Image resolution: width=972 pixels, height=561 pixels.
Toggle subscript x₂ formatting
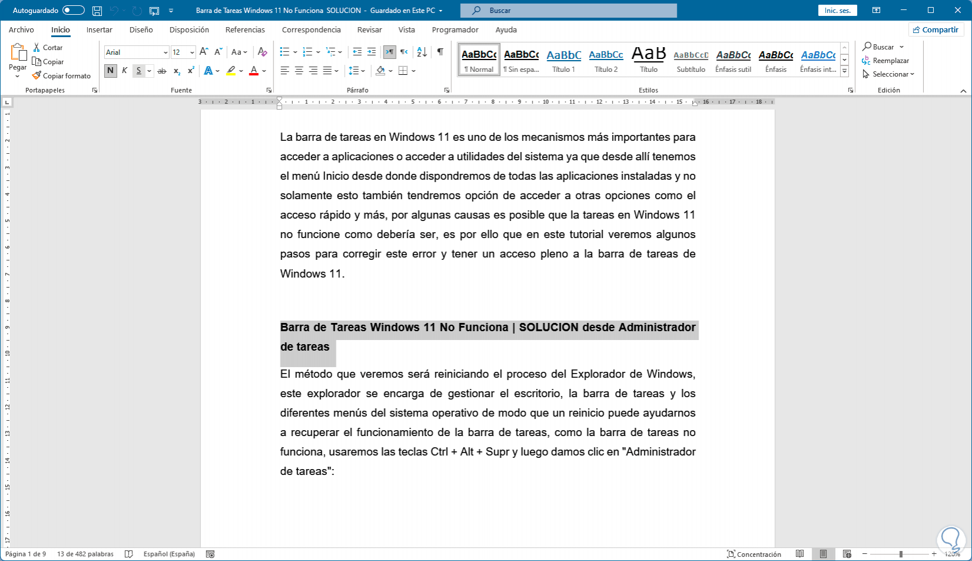coord(177,71)
